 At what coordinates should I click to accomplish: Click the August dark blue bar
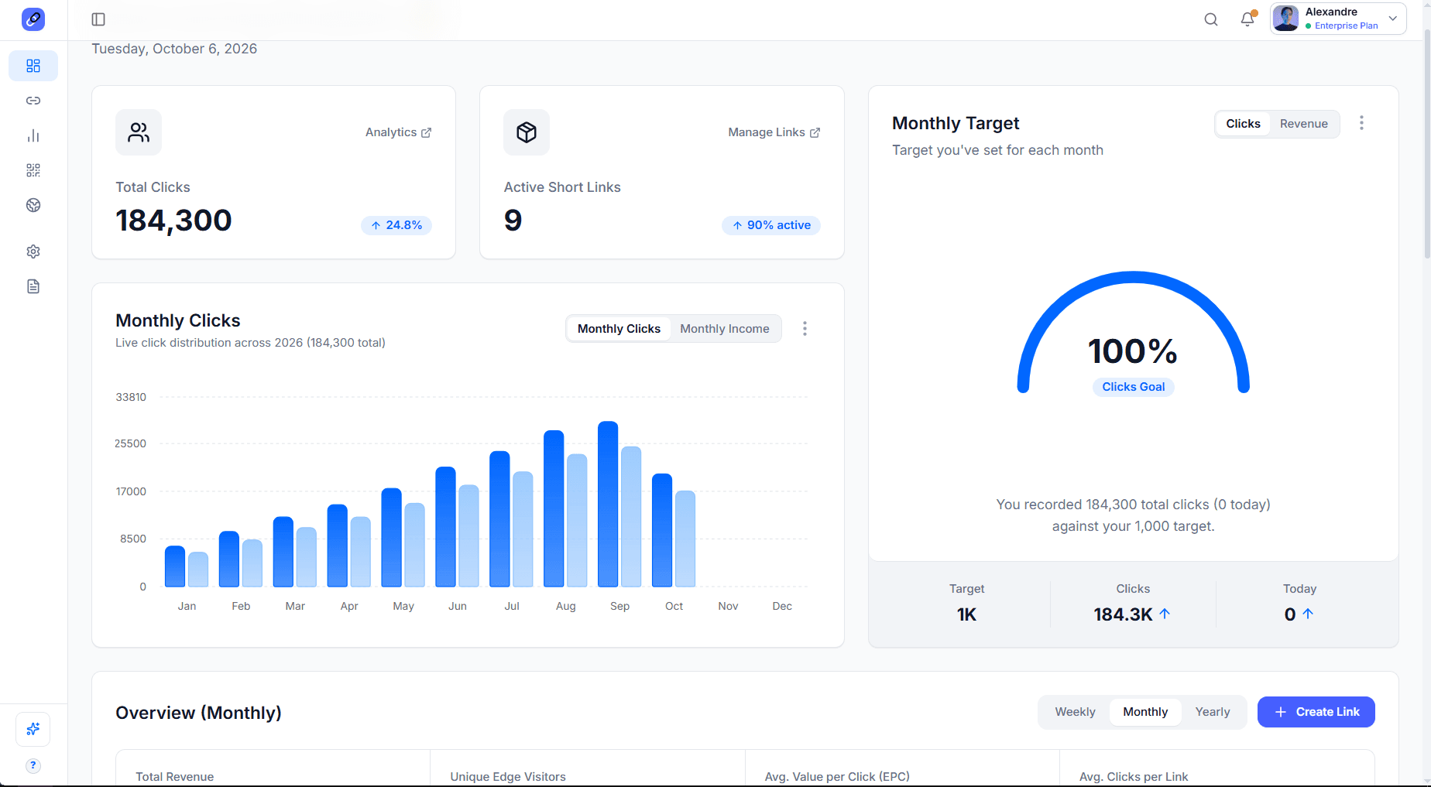tap(554, 508)
